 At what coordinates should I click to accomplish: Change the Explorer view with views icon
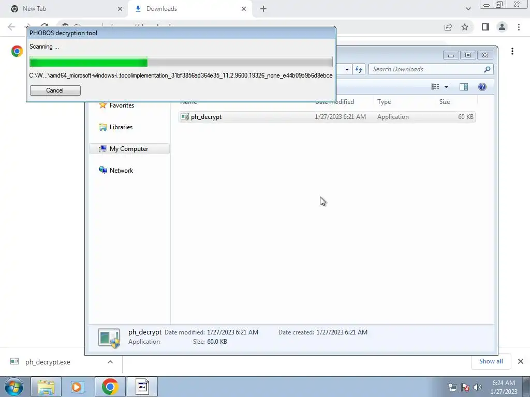click(435, 87)
